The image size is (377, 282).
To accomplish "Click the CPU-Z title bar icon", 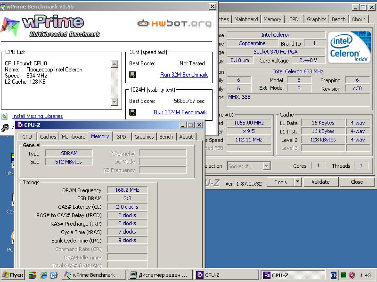I will [20, 125].
